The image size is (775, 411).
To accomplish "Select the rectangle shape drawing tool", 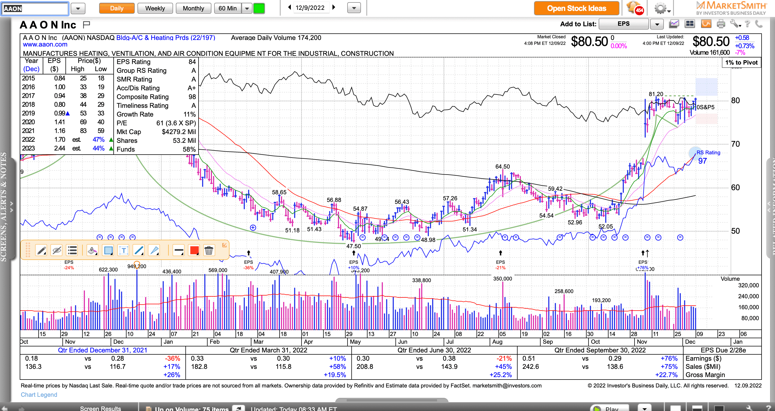I will tap(108, 250).
